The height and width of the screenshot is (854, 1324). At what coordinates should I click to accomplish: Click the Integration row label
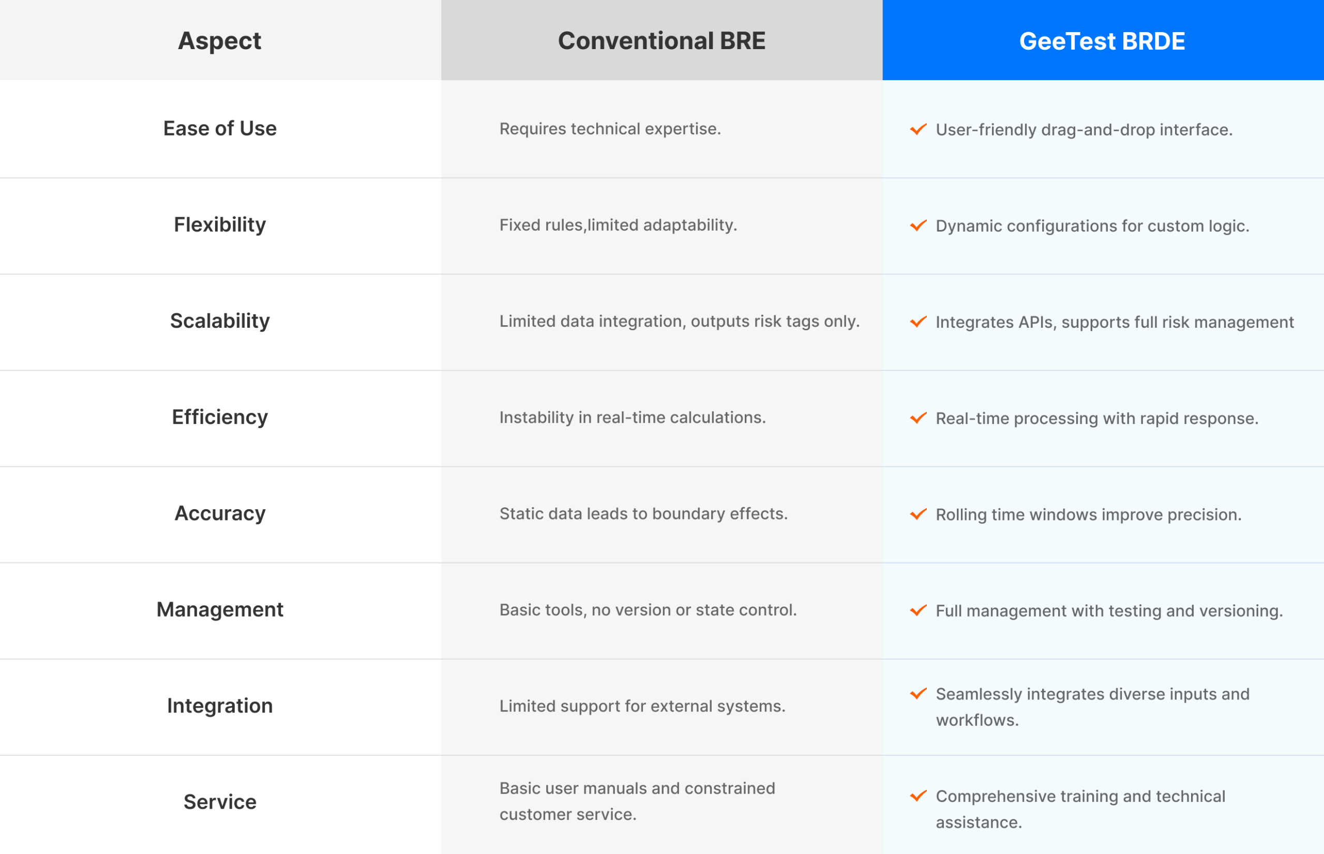click(x=220, y=706)
